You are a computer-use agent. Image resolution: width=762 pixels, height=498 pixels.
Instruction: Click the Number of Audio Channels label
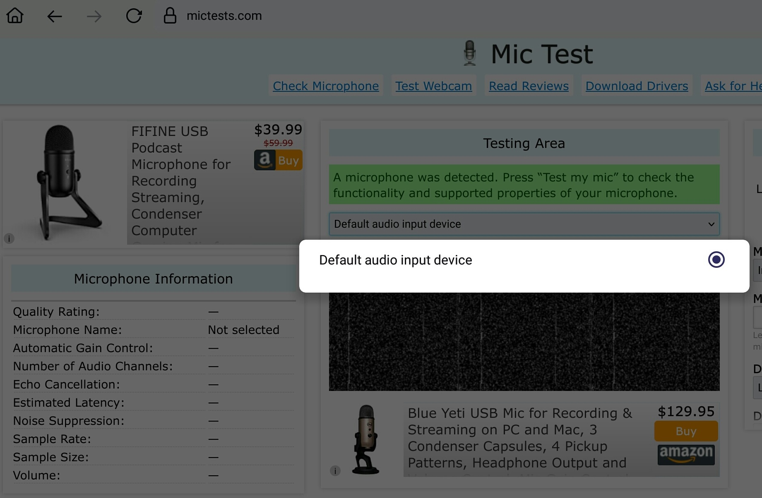(93, 366)
